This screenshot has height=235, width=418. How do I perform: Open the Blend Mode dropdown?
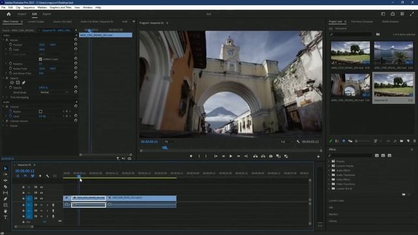(x=54, y=92)
